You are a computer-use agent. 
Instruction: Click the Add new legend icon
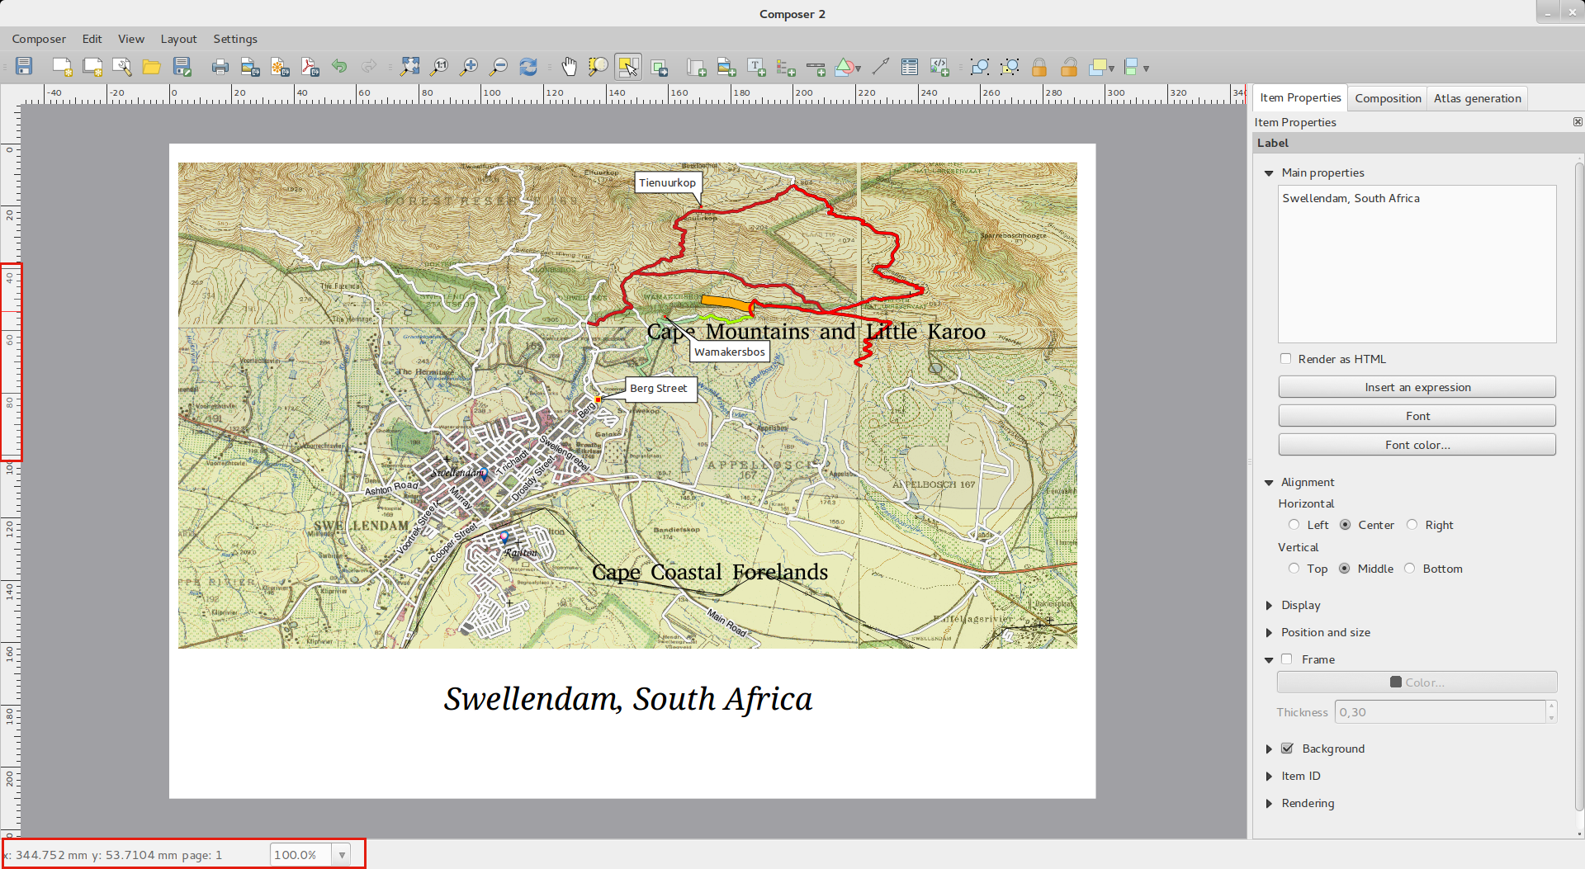tap(786, 67)
